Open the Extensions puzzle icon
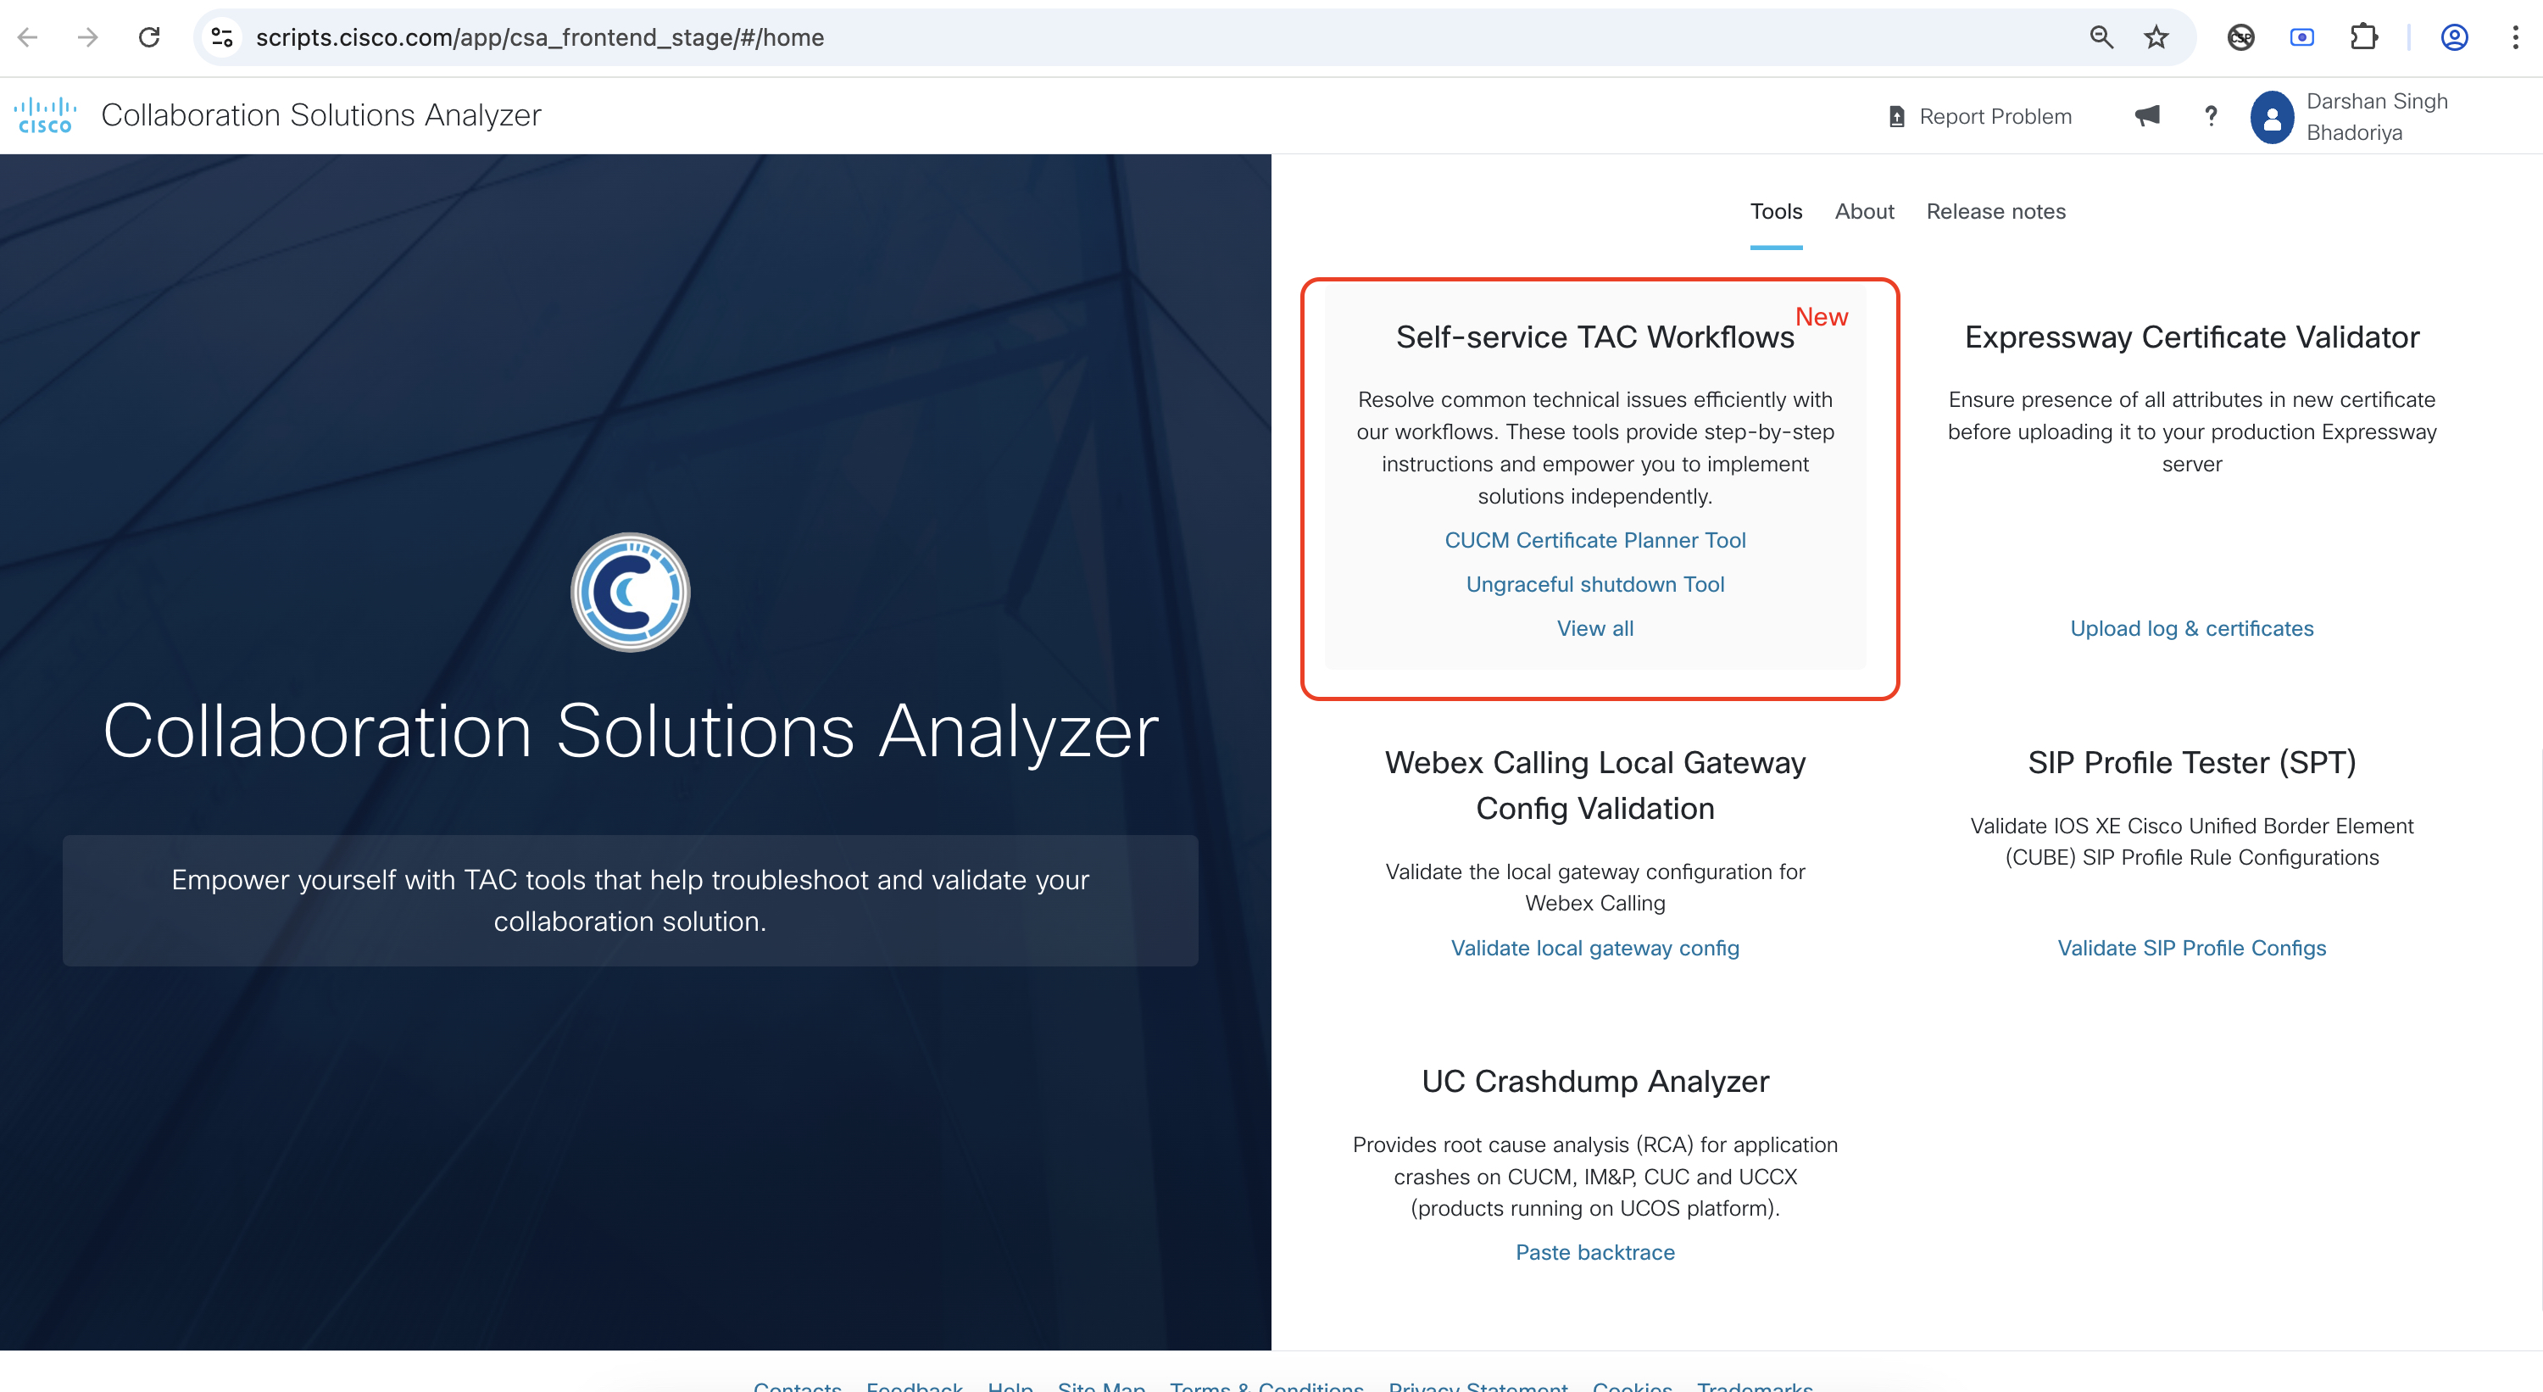This screenshot has width=2543, height=1392. coord(2363,37)
